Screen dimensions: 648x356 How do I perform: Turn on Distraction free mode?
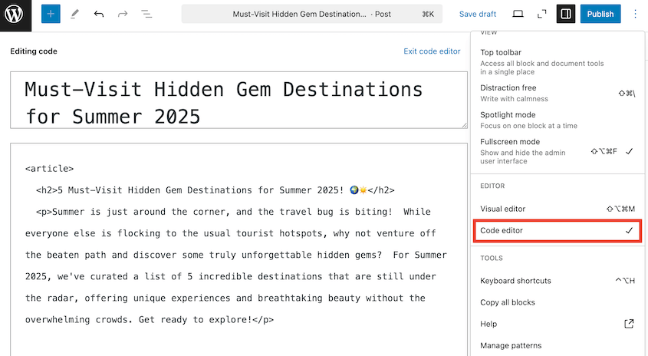point(558,93)
